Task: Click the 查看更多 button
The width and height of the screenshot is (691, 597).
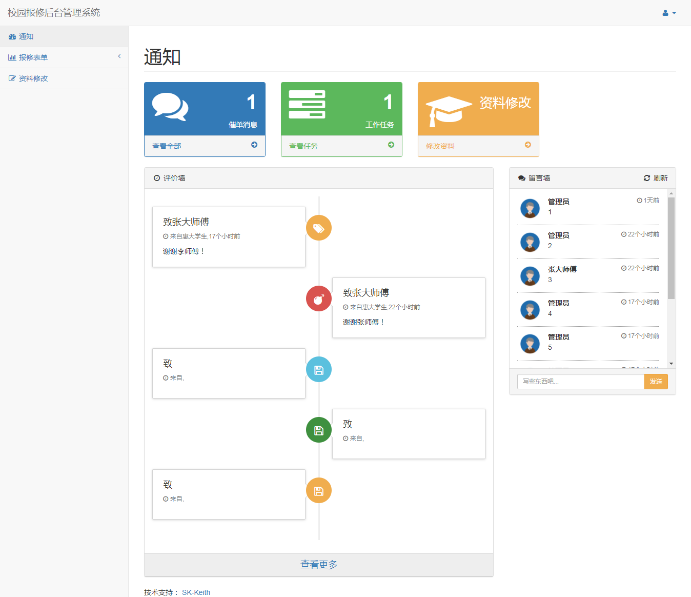Action: tap(319, 564)
